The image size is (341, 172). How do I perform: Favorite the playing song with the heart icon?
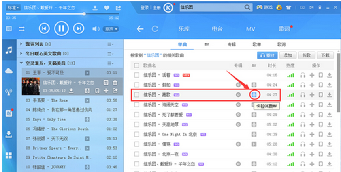(107, 8)
